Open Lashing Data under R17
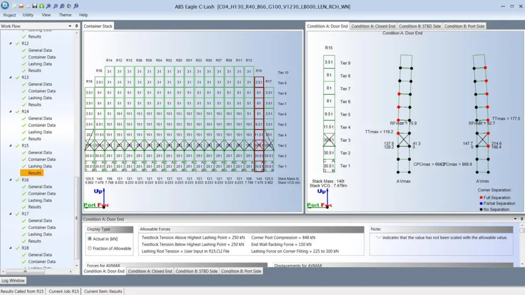Screen dimensions: 525x295 click(x=40, y=234)
